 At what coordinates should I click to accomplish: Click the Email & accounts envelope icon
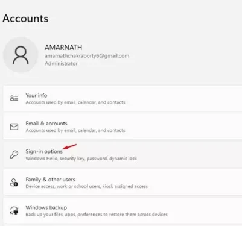14,127
